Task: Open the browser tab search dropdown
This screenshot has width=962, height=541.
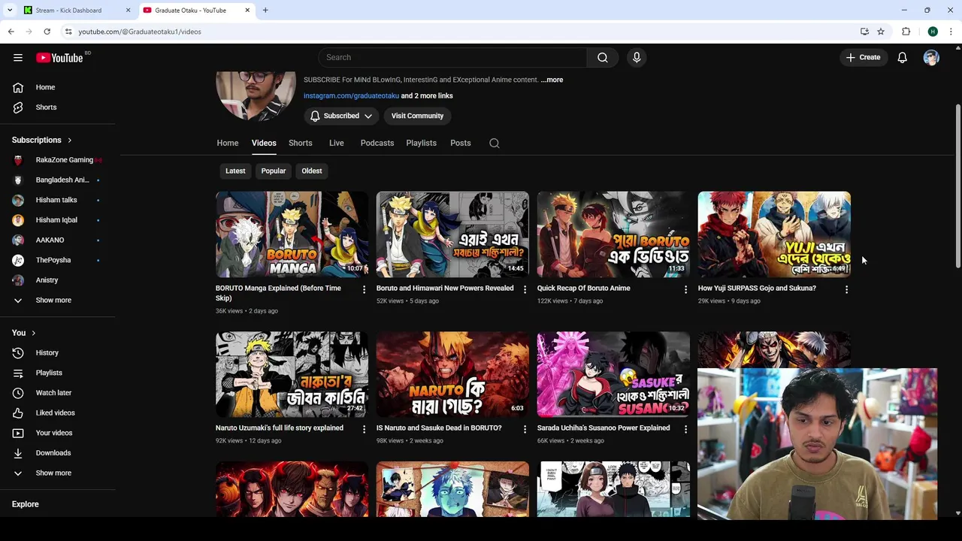Action: (9, 11)
